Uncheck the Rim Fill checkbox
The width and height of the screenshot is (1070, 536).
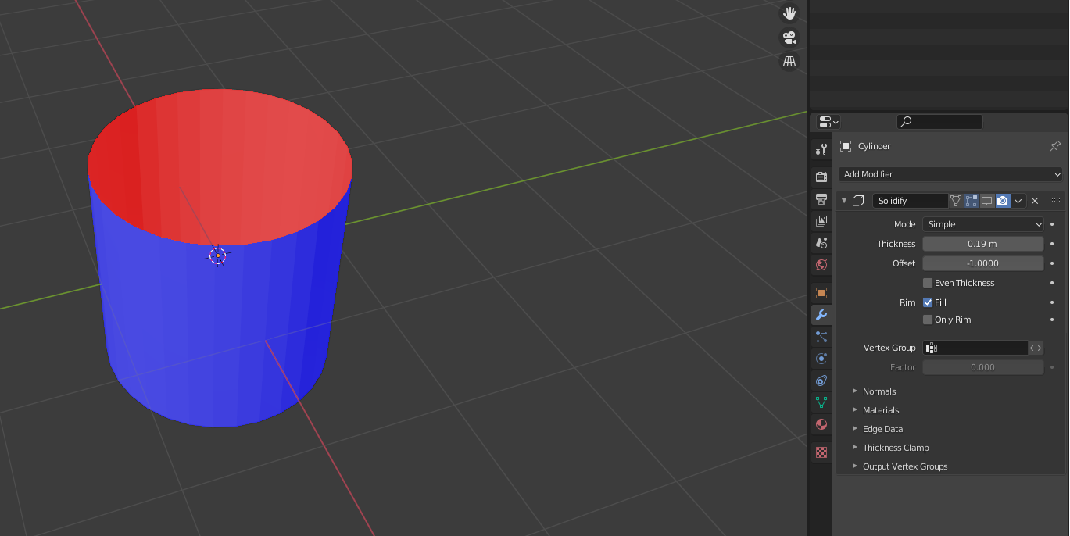coord(928,302)
